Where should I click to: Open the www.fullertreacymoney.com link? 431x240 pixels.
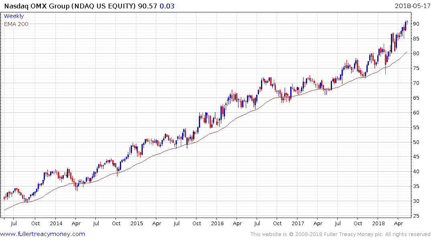point(42,234)
